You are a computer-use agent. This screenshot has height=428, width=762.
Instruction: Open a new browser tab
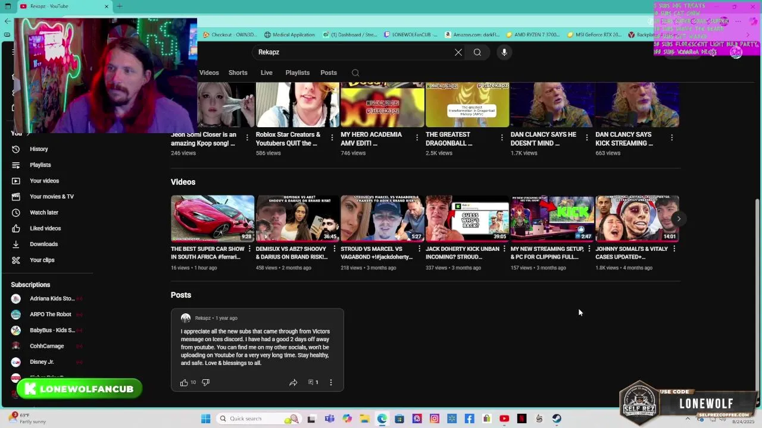click(x=120, y=7)
